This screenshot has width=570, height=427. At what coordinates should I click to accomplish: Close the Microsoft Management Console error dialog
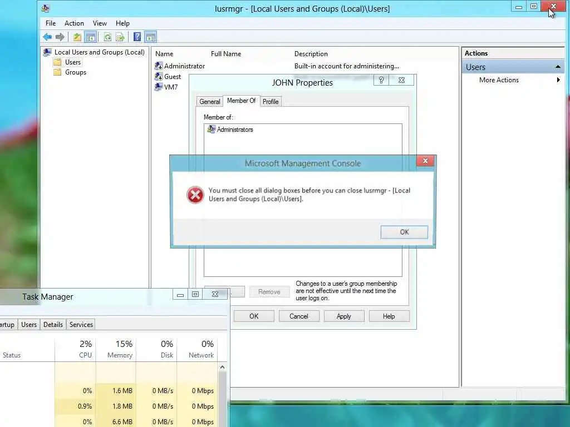tap(425, 161)
